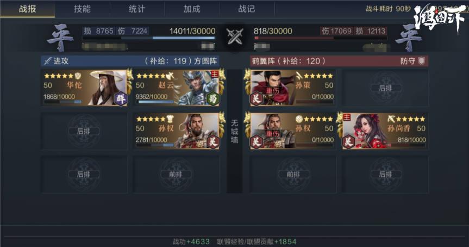Click the 群 faction badge on 华佗

(x=121, y=99)
